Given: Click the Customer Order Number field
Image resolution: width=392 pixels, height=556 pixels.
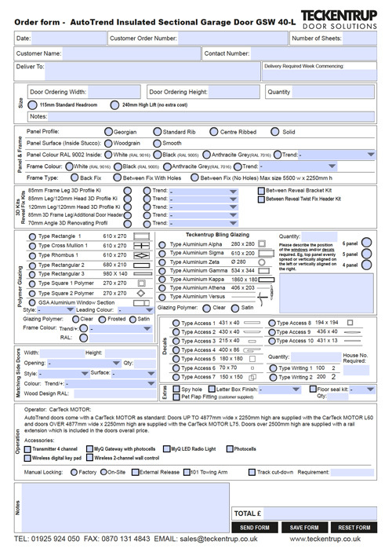Looking at the screenshot, I should [x=232, y=38].
